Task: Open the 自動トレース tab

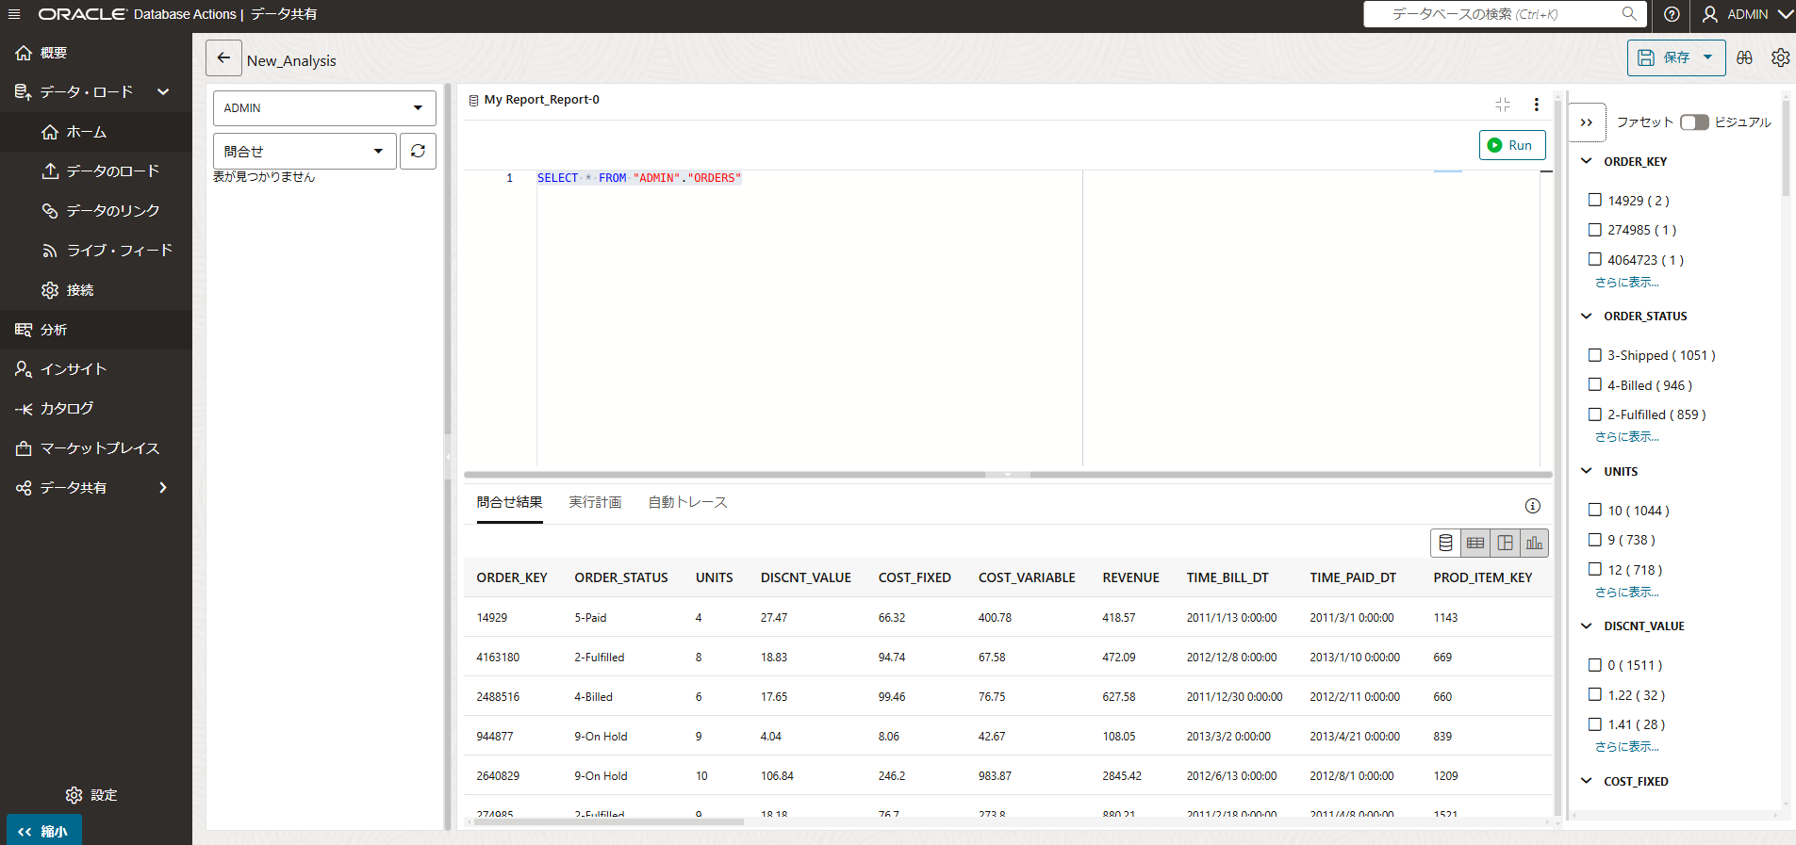Action: (x=687, y=502)
